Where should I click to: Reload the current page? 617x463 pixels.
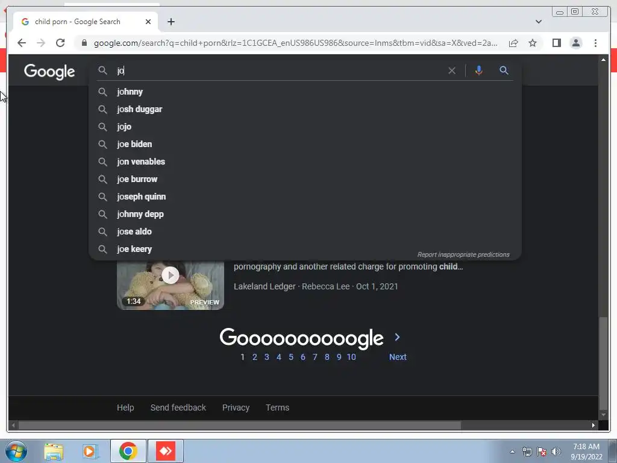point(60,43)
